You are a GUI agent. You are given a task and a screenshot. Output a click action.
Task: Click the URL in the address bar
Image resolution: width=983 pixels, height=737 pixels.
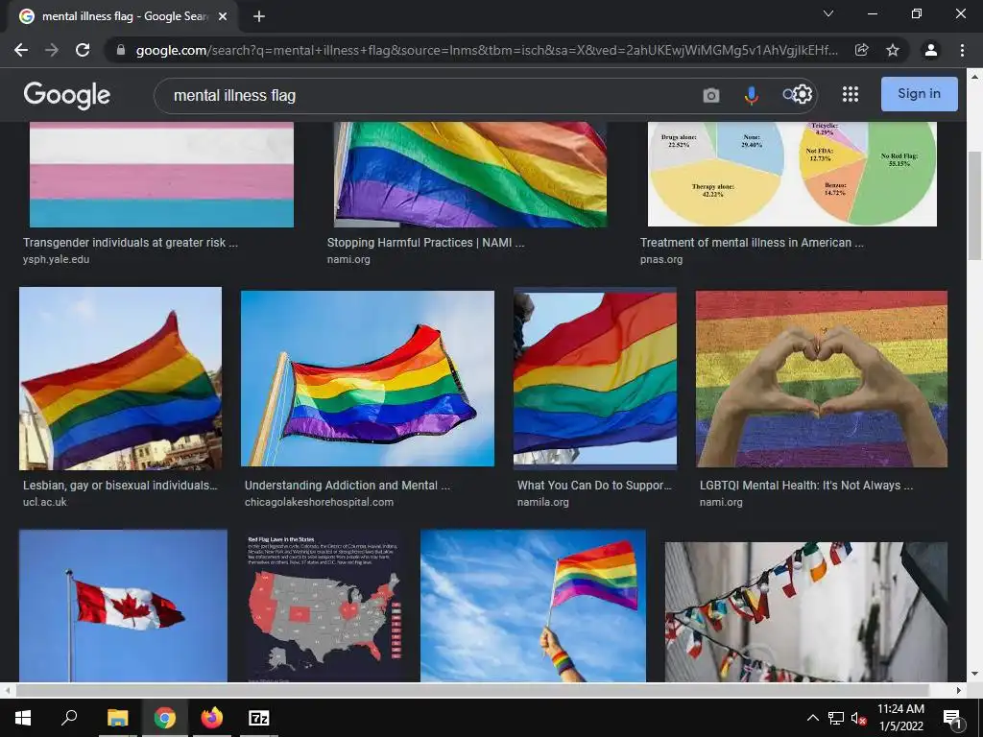click(487, 50)
